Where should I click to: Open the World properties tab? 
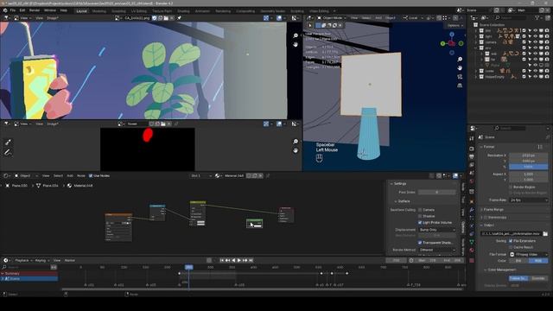[x=472, y=181]
